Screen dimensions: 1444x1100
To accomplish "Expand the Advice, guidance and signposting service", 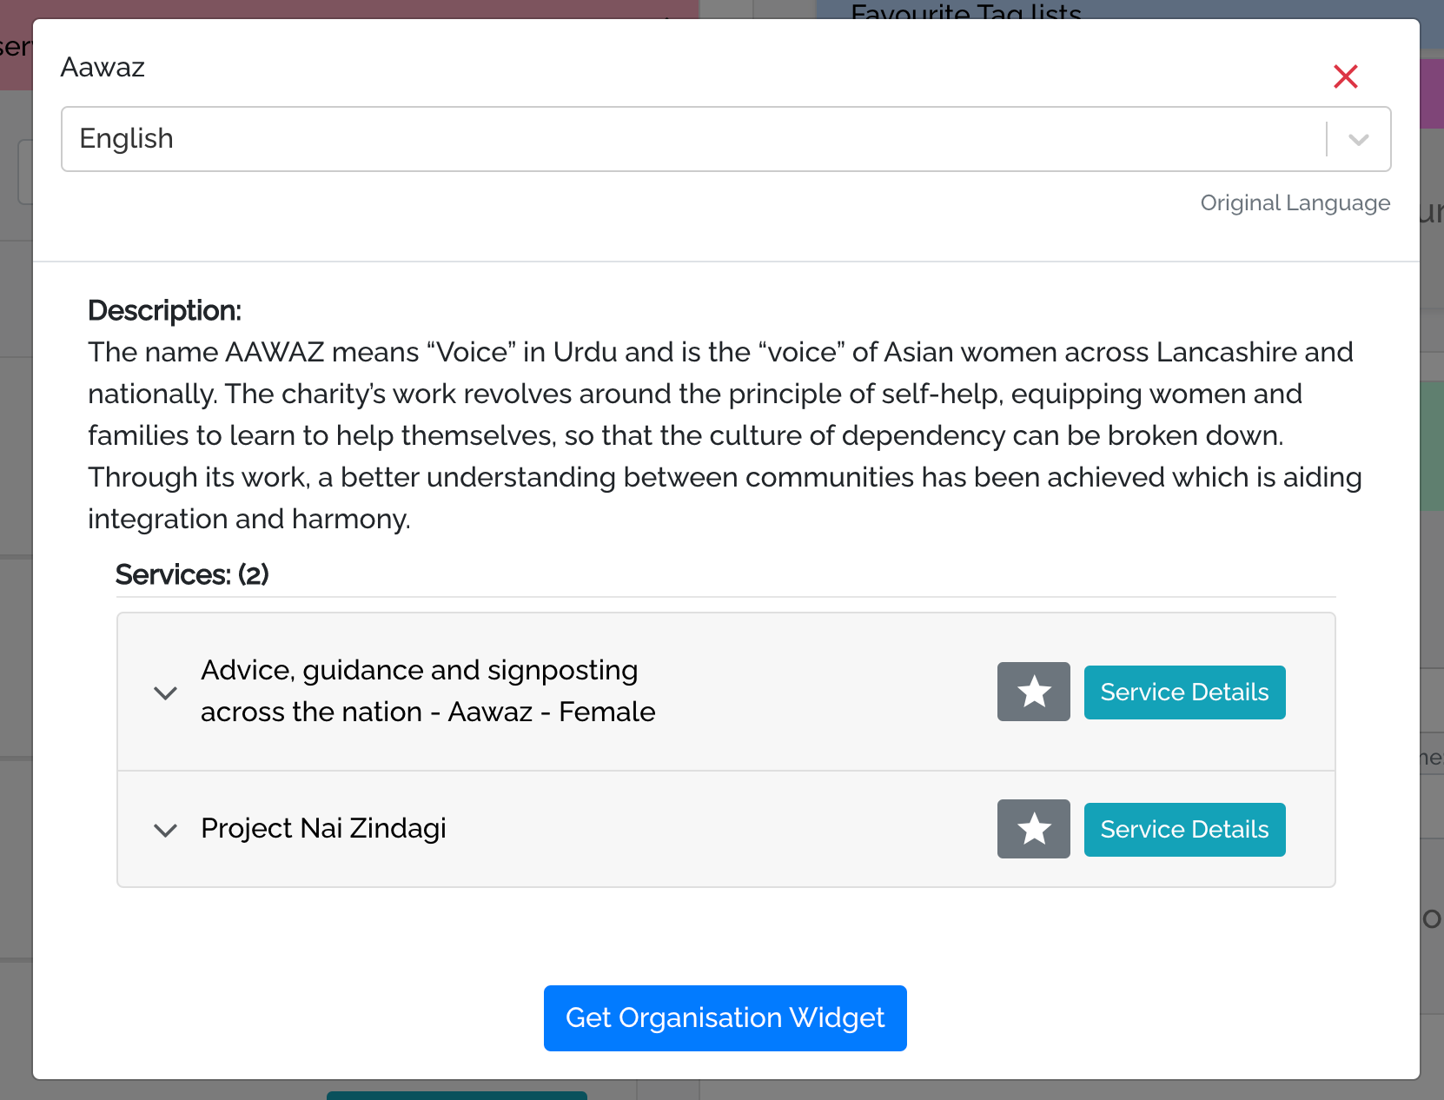I will pos(165,692).
